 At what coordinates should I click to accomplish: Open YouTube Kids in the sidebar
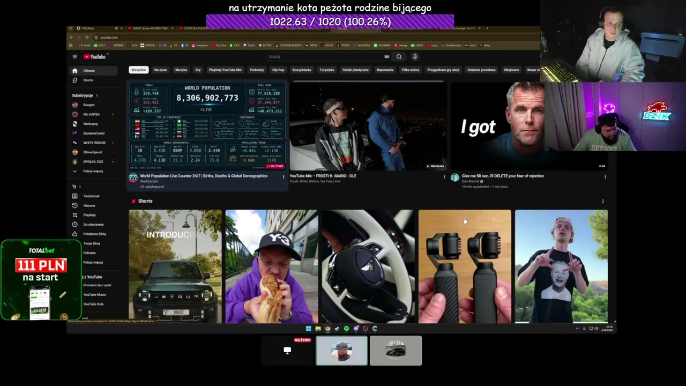93,304
